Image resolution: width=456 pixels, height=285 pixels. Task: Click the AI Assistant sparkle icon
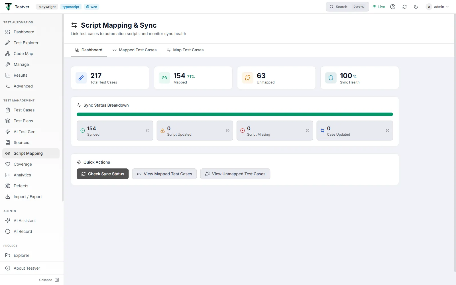(x=8, y=221)
